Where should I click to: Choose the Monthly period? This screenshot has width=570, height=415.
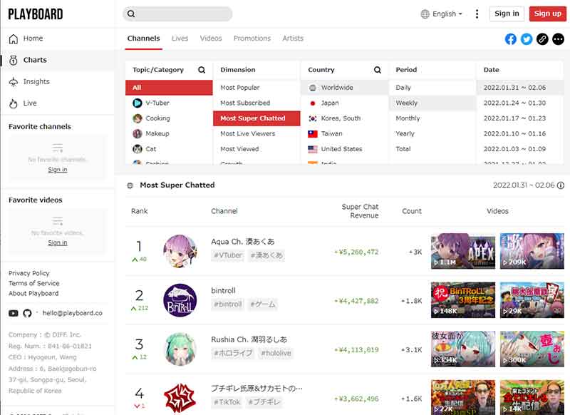(432, 118)
